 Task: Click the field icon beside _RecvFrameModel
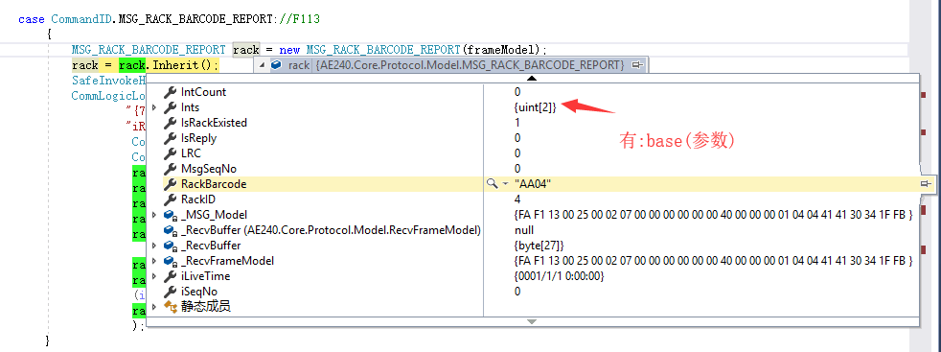(170, 261)
